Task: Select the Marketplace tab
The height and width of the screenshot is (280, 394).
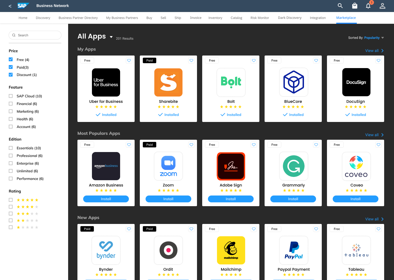Action: [x=346, y=18]
